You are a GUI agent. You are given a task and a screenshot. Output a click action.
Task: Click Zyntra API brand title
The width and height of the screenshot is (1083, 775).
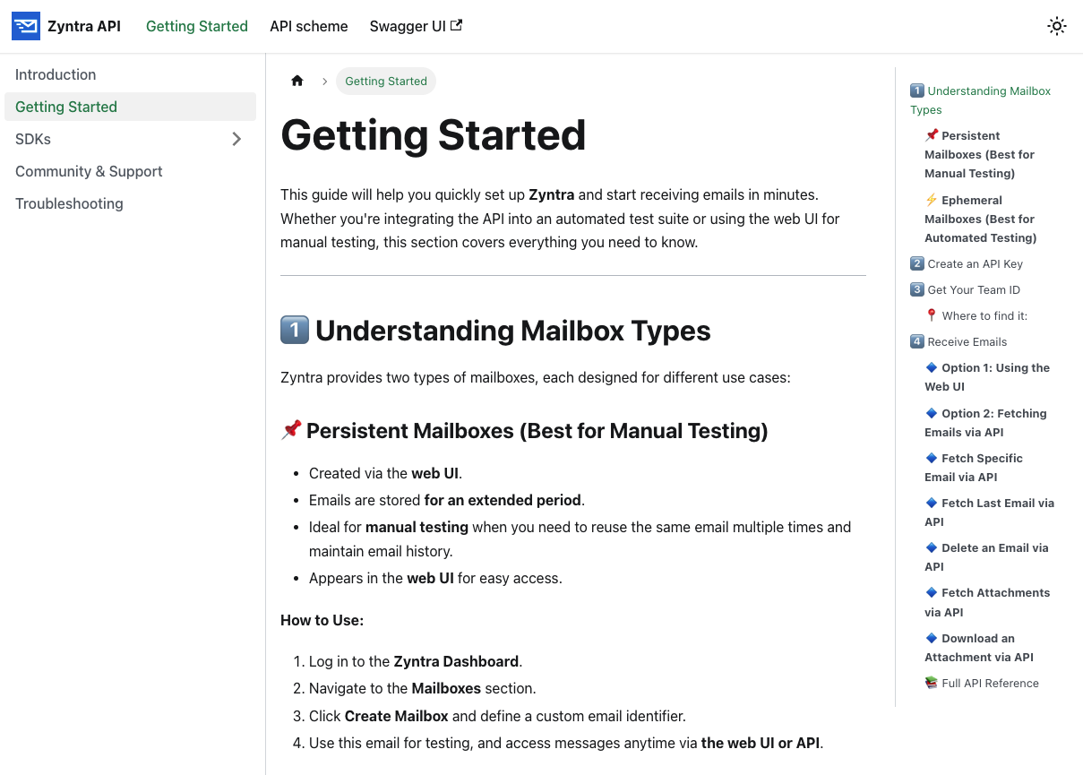click(84, 26)
